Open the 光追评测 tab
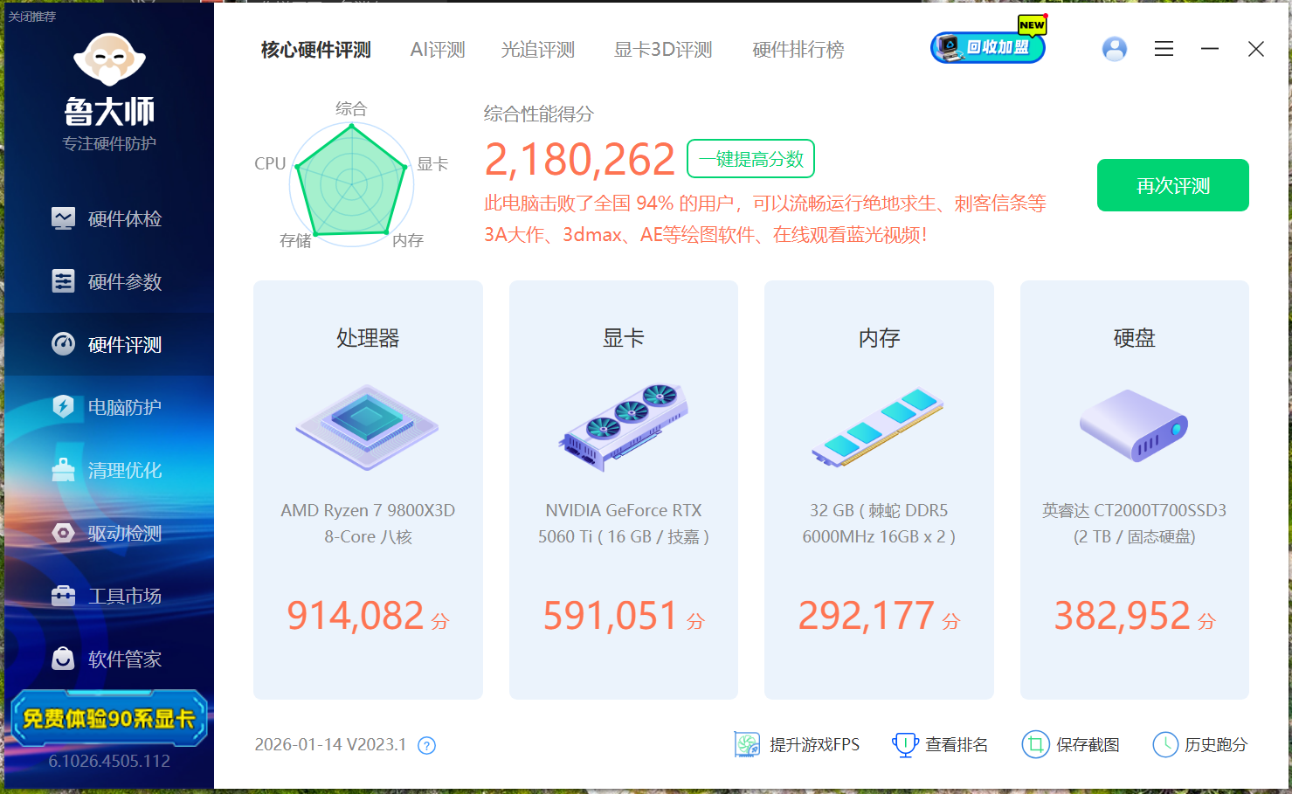The width and height of the screenshot is (1292, 794). (538, 50)
